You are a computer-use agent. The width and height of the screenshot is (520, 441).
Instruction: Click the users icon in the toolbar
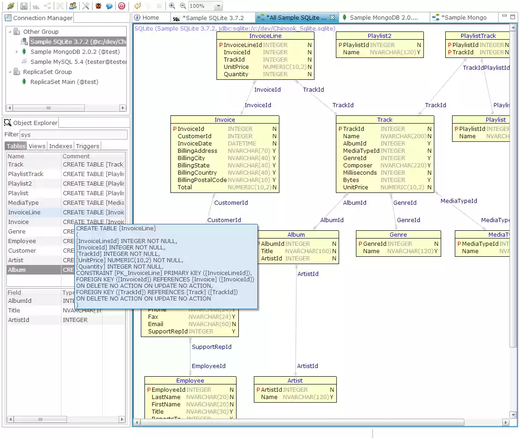coord(73,6)
